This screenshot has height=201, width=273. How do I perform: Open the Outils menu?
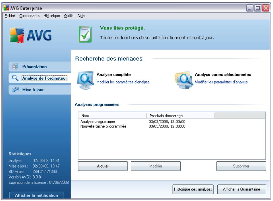(x=69, y=16)
